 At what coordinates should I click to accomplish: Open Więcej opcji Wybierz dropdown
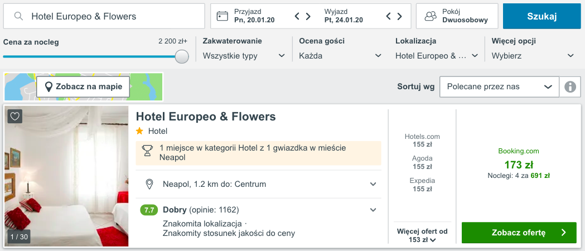pos(533,56)
